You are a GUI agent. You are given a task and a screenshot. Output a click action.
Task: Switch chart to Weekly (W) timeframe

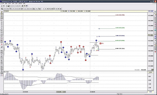pyautogui.click(x=58, y=9)
